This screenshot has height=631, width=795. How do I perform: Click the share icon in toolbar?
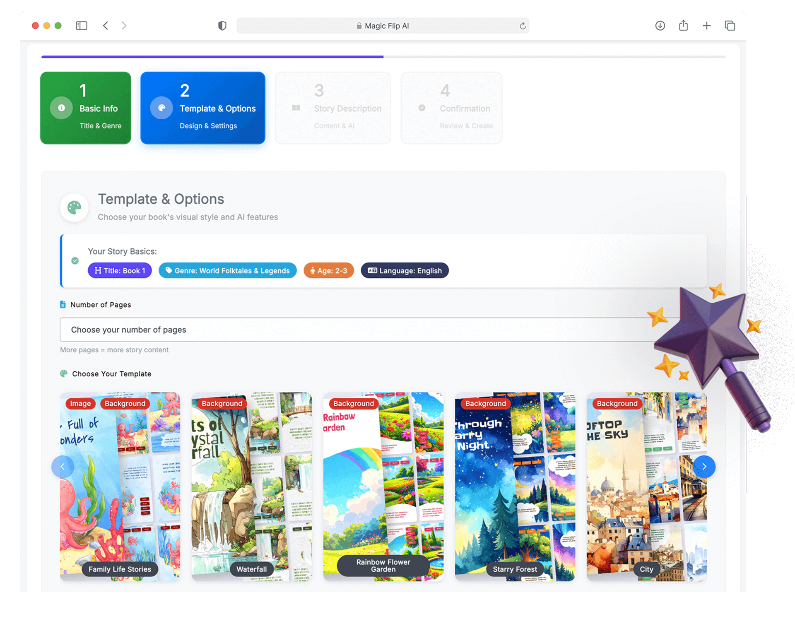tap(683, 26)
